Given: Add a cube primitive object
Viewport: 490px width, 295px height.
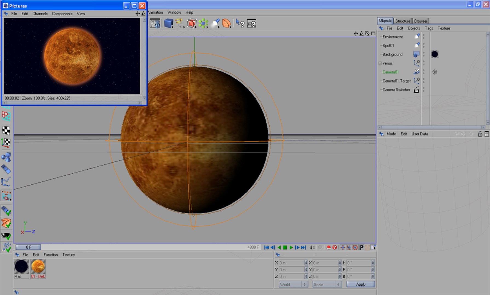Looking at the screenshot, I should point(168,23).
